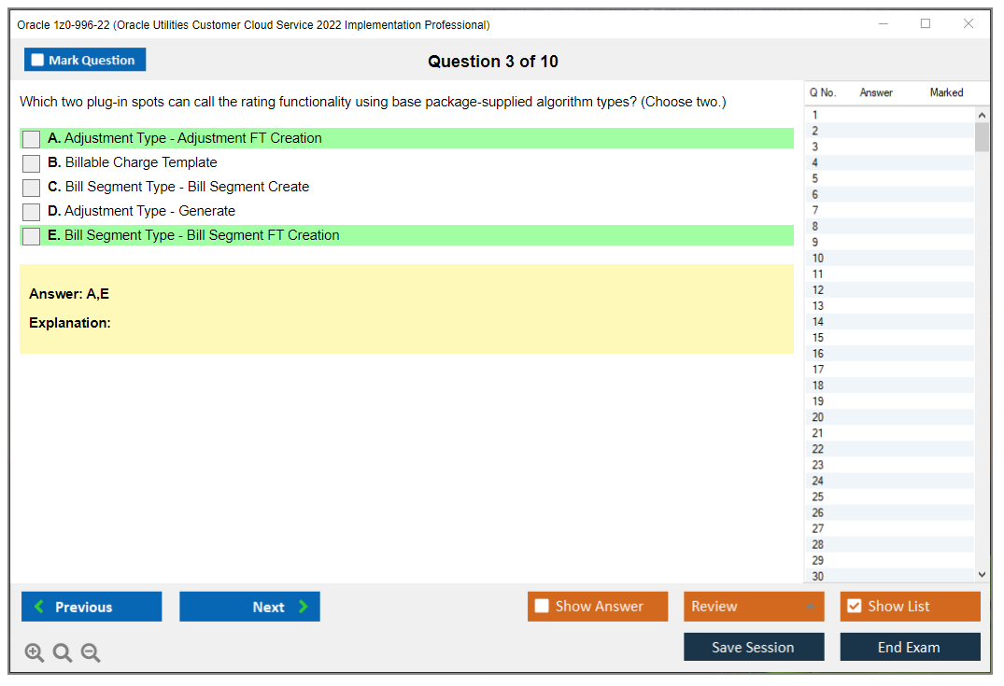Click the question list scrollbar thumb
Image resolution: width=1004 pixels, height=686 pixels.
[982, 138]
